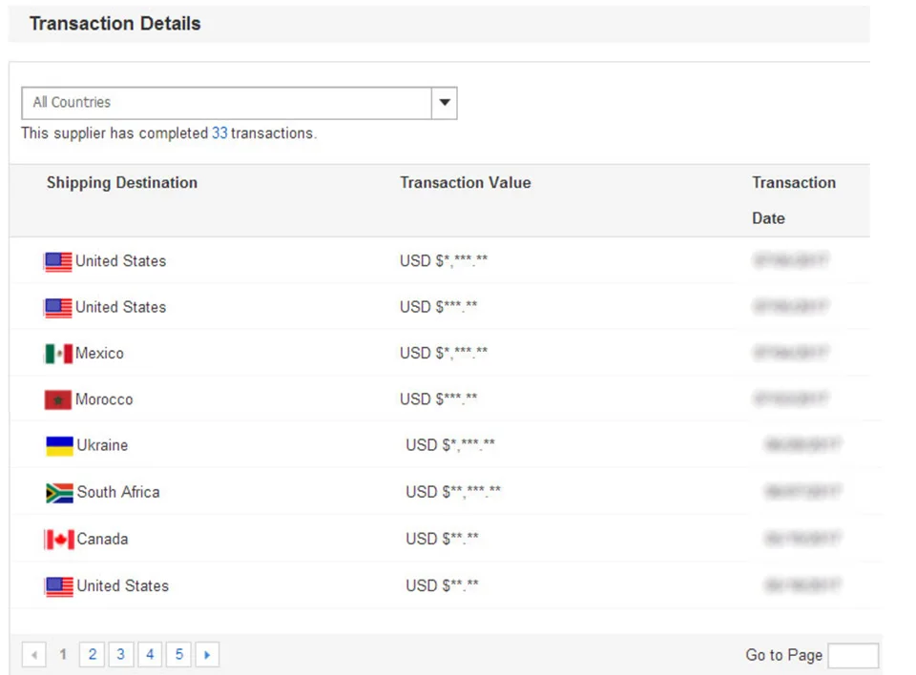Click the Transaction Date column header

(793, 199)
